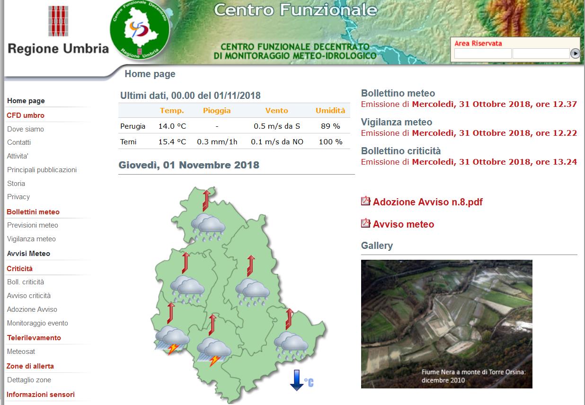Click the Regione Umbria logo
585x405 pixels.
point(58,31)
